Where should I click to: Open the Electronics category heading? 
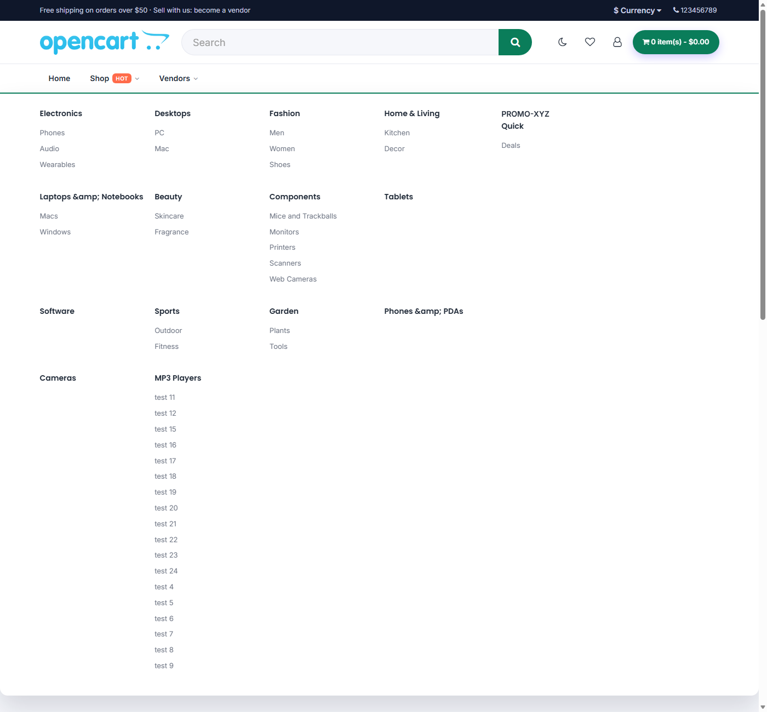tap(61, 113)
